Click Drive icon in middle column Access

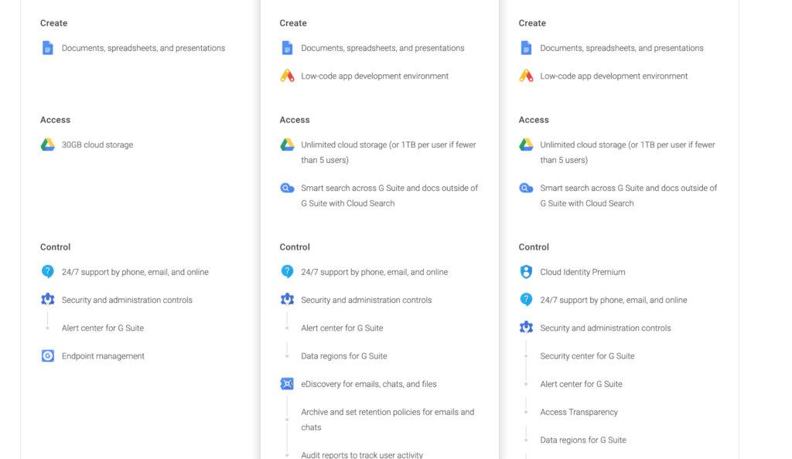click(x=287, y=144)
